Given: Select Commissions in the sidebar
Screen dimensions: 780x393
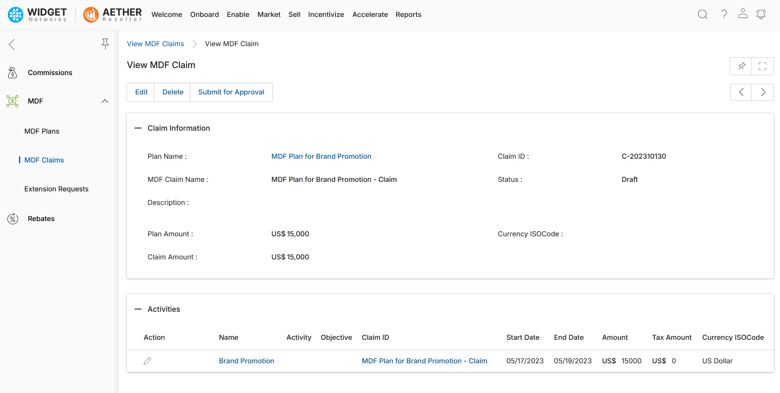Looking at the screenshot, I should 50,73.
